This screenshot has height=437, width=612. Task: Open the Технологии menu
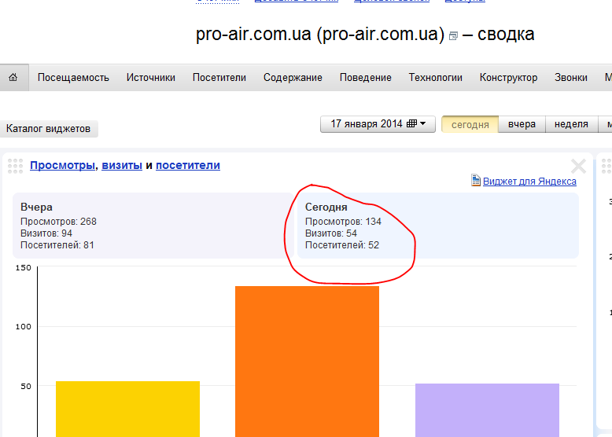(436, 78)
